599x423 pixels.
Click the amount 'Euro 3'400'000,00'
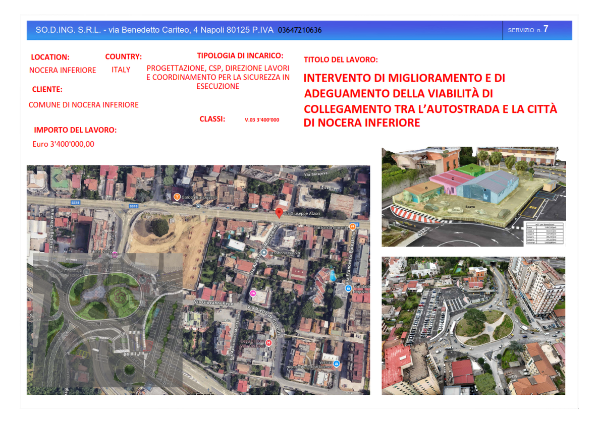tap(64, 144)
